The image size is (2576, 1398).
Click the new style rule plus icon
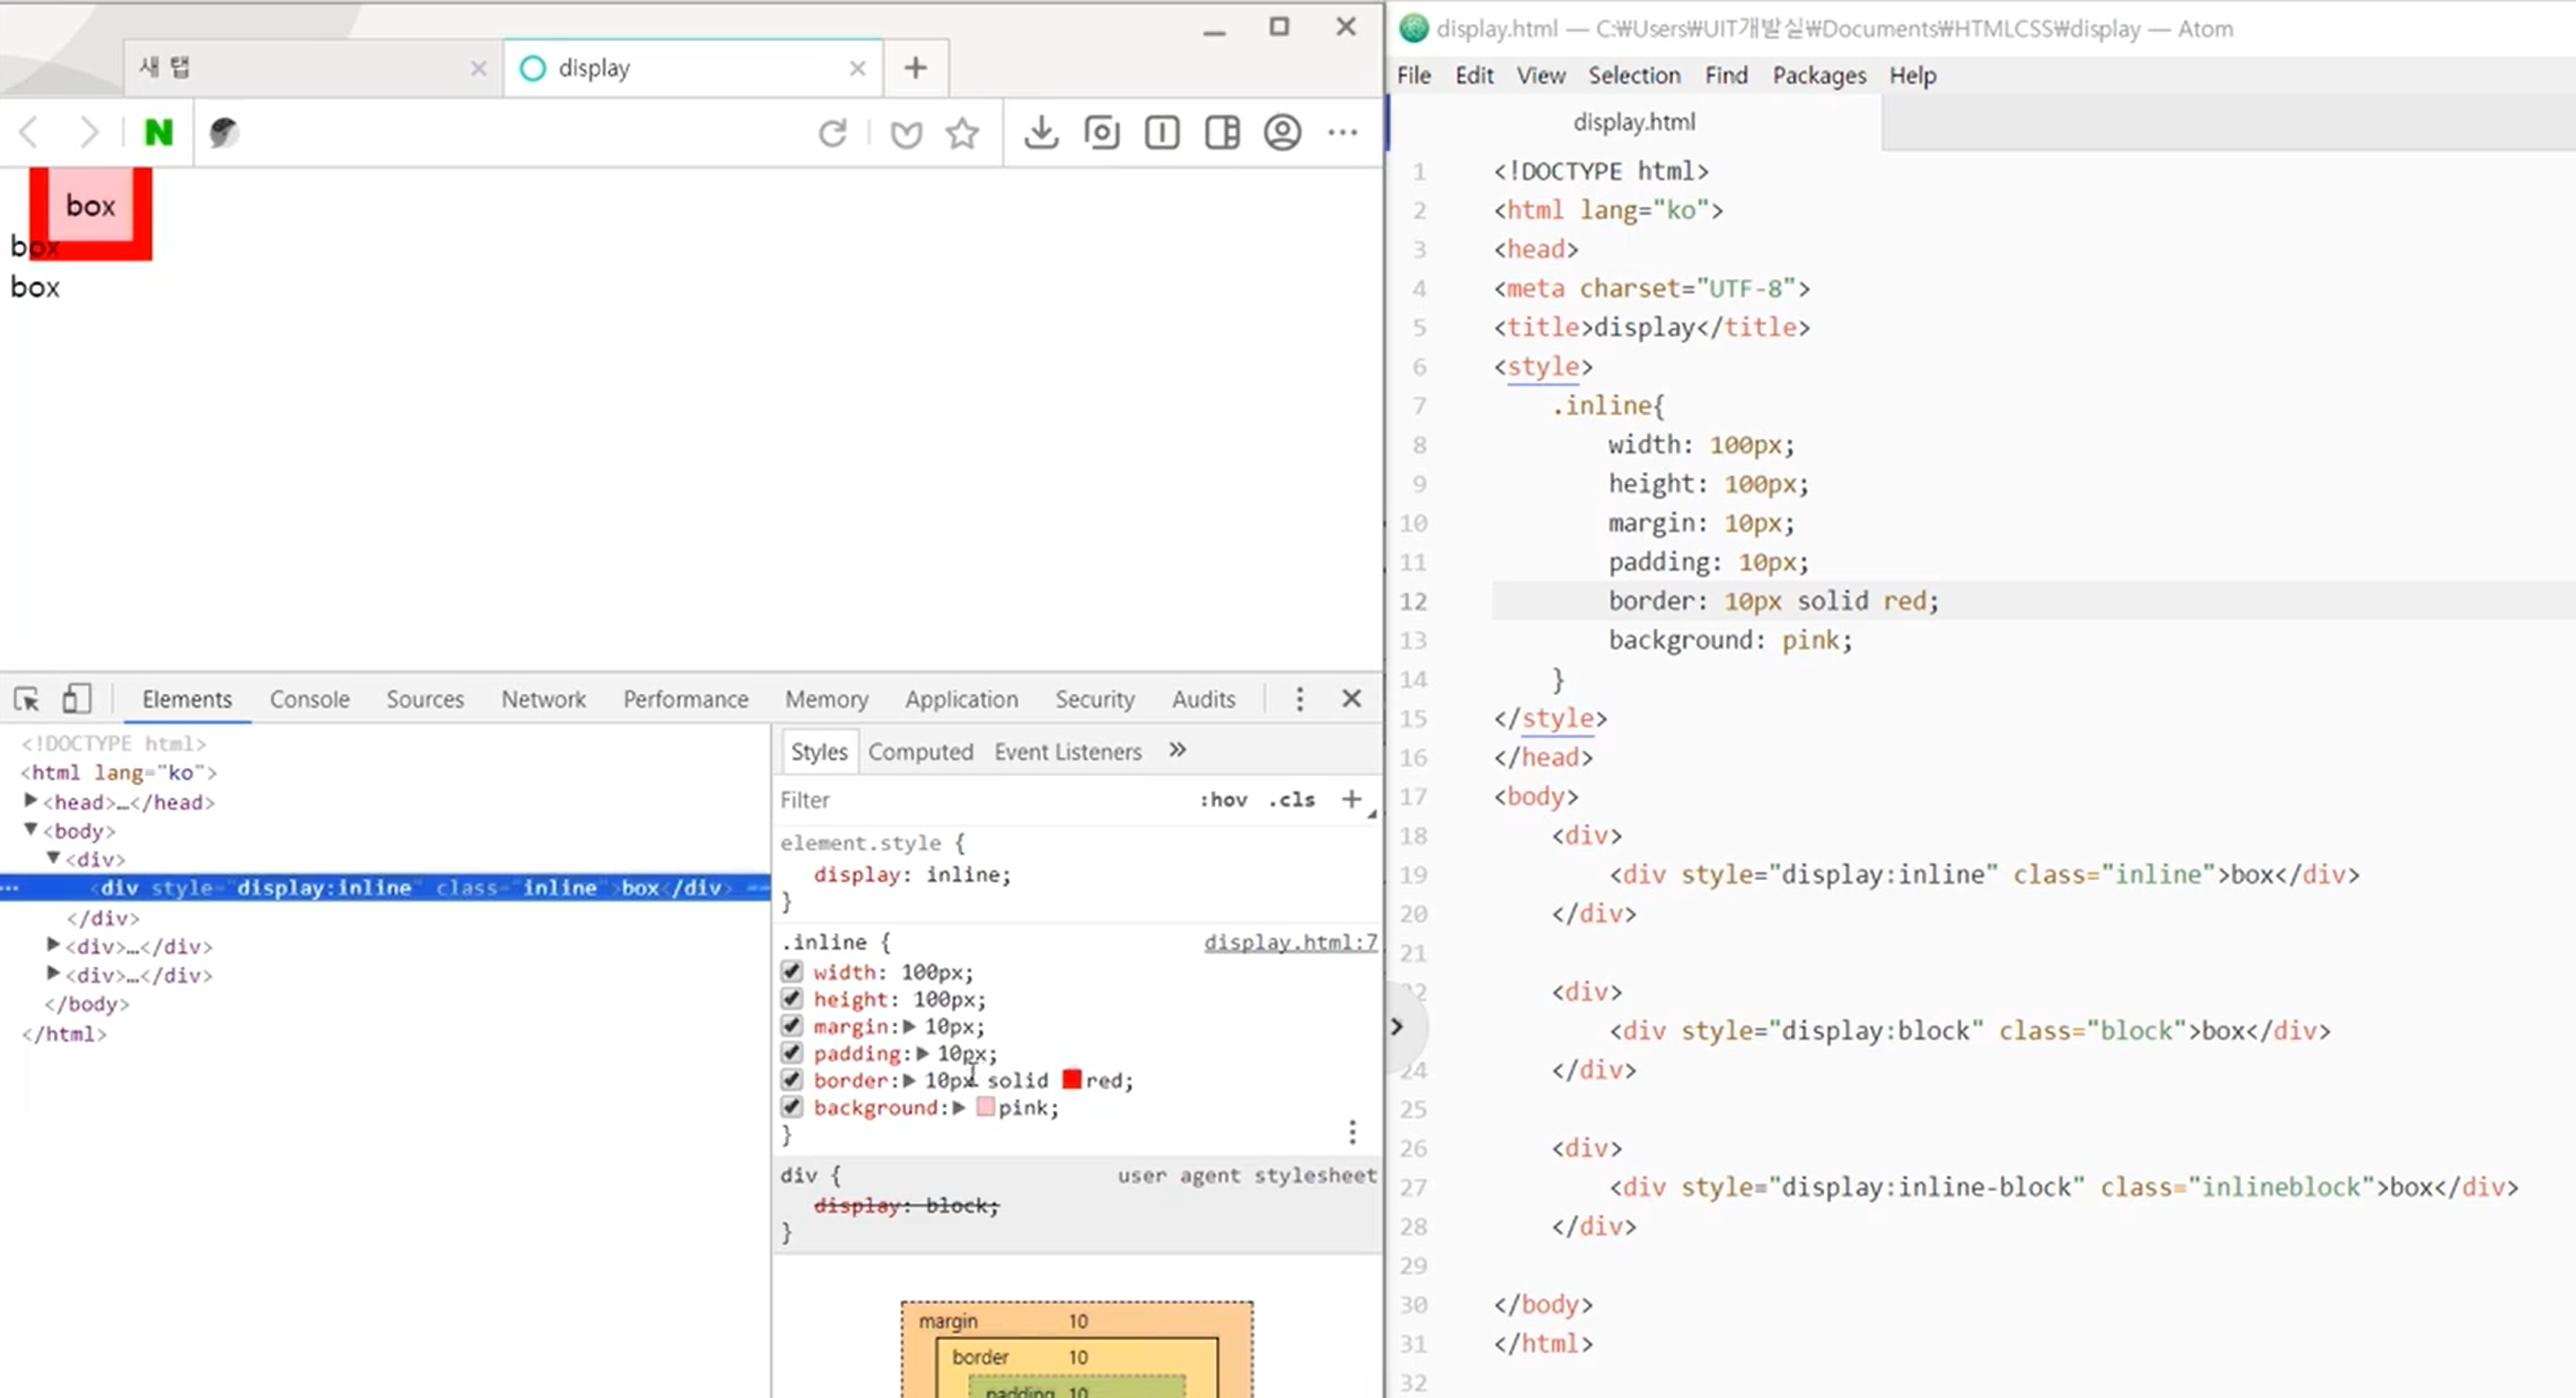[1351, 800]
